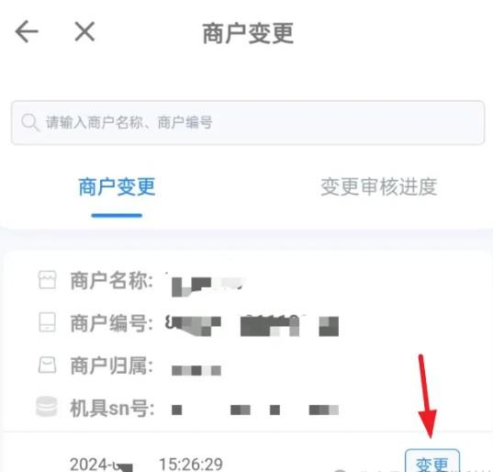Select the 商户归属 row
493x472 pixels.
click(x=129, y=366)
